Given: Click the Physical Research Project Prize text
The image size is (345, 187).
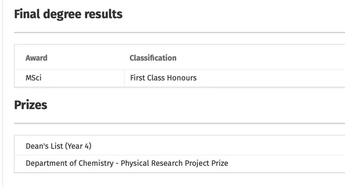Looking at the screenshot, I should [x=175, y=163].
